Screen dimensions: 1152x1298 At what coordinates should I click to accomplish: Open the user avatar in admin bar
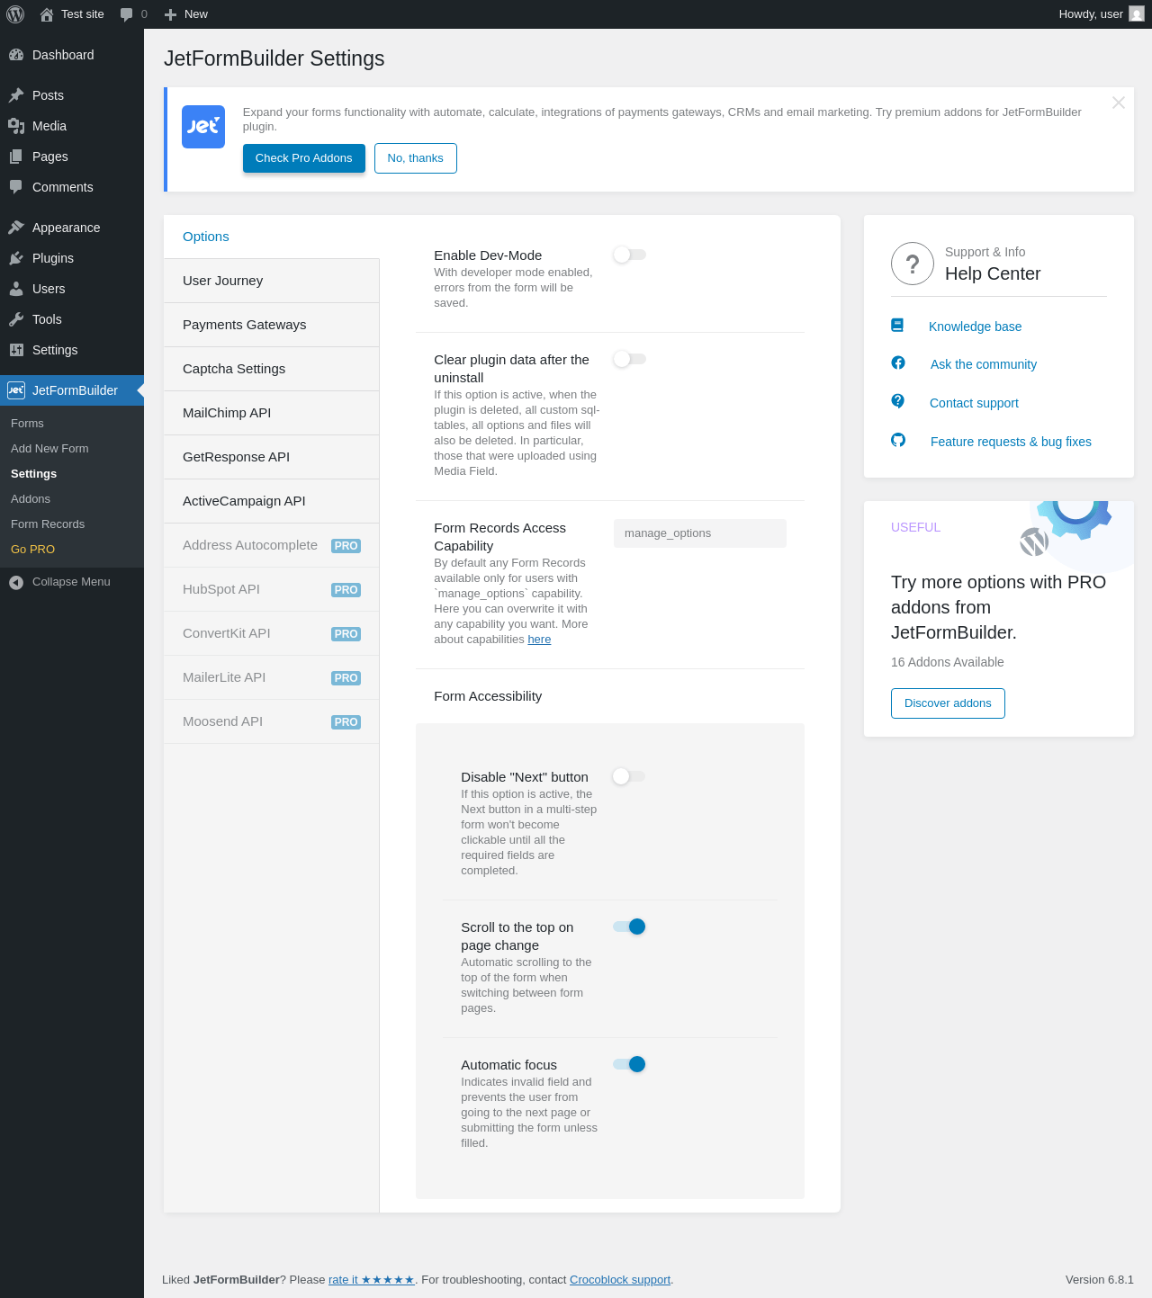1137,14
